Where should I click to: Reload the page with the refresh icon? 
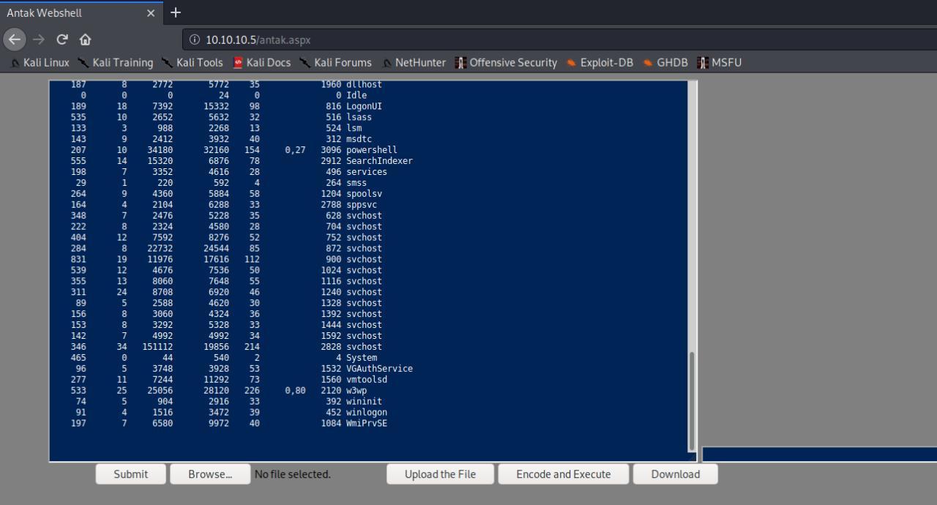pos(62,40)
